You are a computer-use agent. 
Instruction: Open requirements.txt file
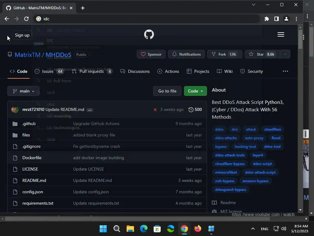click(38, 203)
